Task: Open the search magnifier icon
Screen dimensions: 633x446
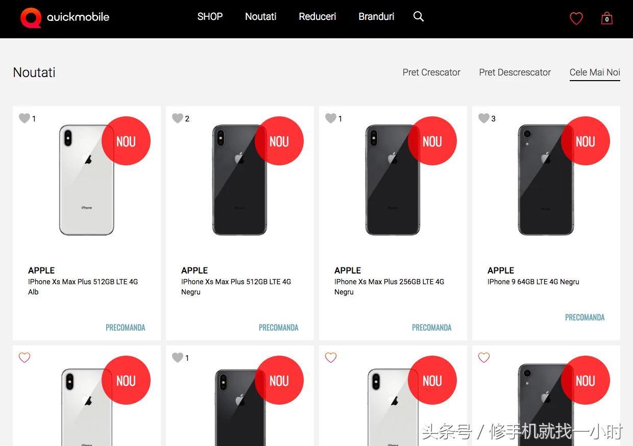Action: click(x=419, y=16)
